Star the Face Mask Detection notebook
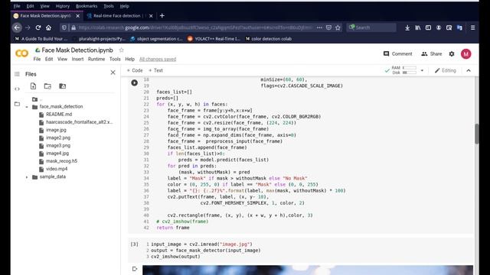490x275 pixels. 121,50
